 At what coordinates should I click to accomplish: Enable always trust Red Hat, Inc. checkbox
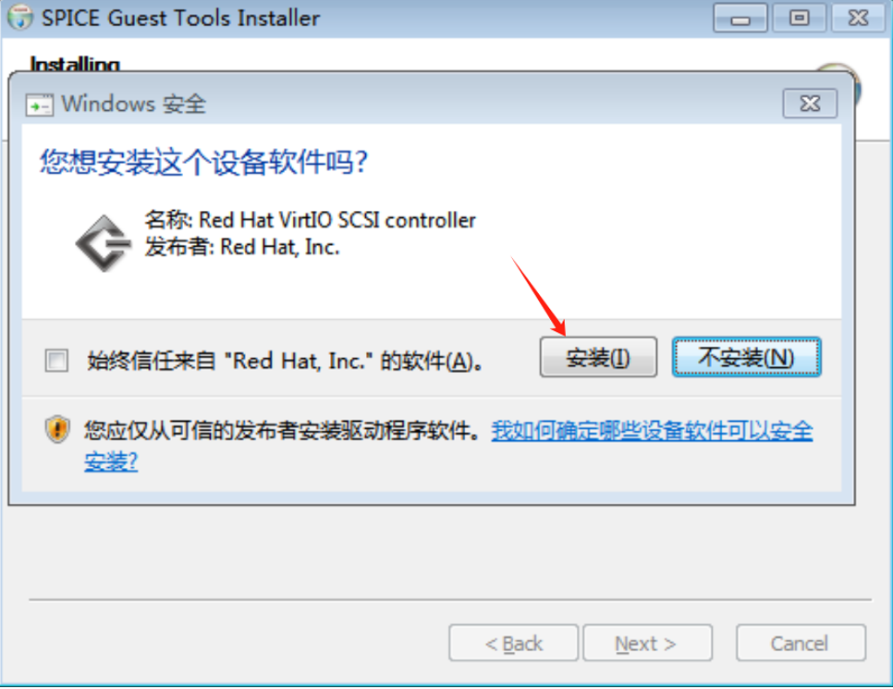click(x=57, y=360)
